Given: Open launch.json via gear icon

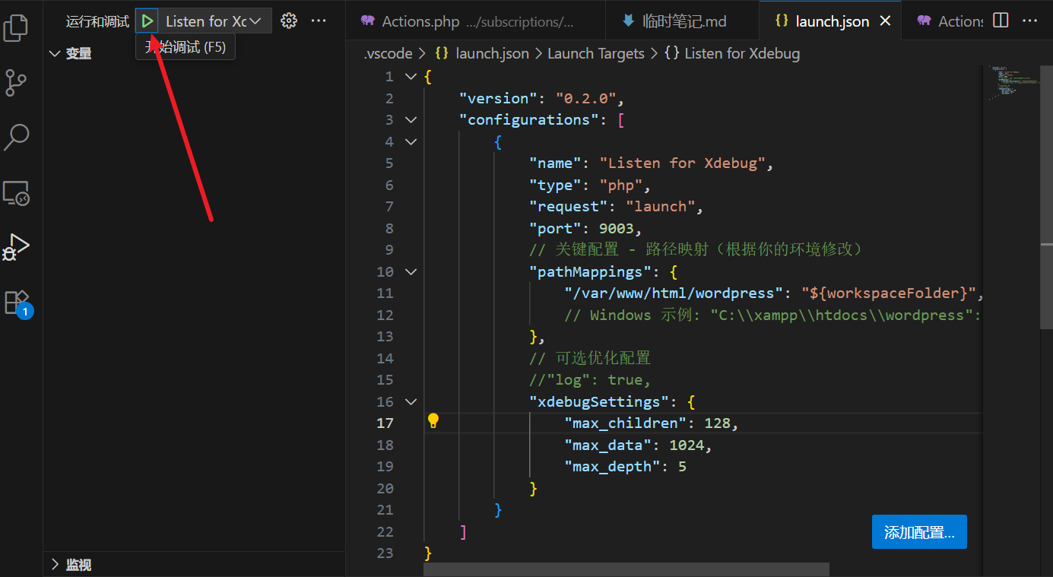Looking at the screenshot, I should tap(289, 21).
